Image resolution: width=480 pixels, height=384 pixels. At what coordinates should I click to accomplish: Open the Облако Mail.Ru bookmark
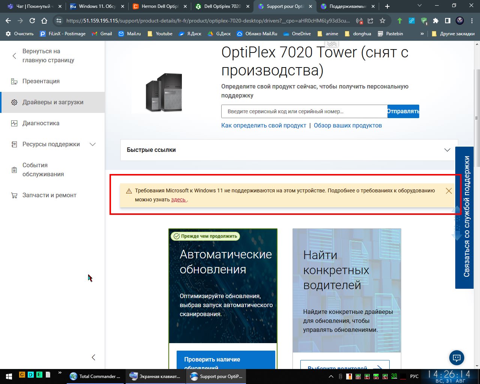click(257, 34)
